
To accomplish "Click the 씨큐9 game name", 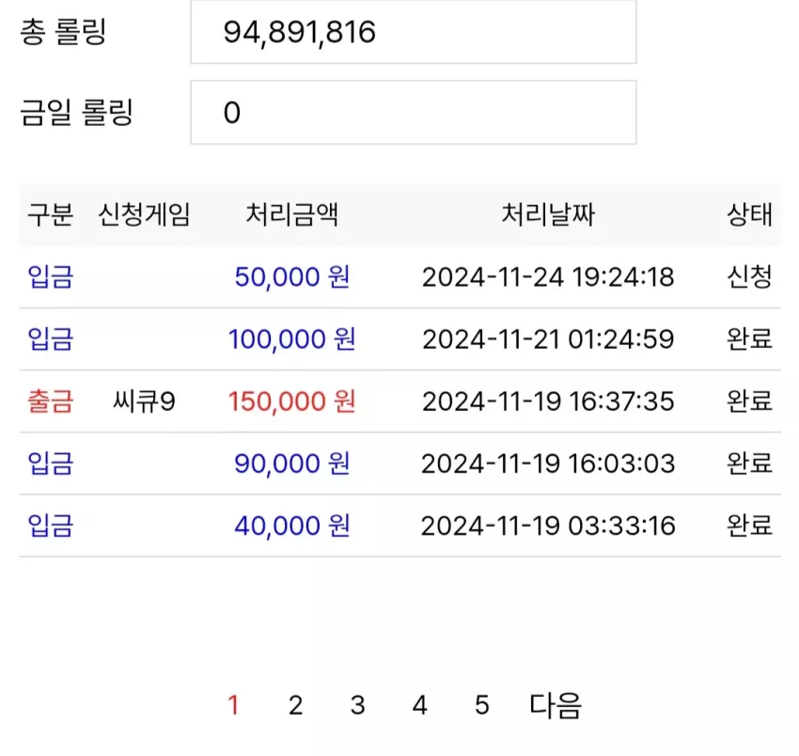I will click(144, 402).
